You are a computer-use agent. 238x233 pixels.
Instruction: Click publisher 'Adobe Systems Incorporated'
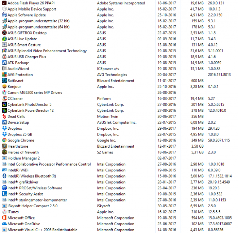click(x=121, y=3)
